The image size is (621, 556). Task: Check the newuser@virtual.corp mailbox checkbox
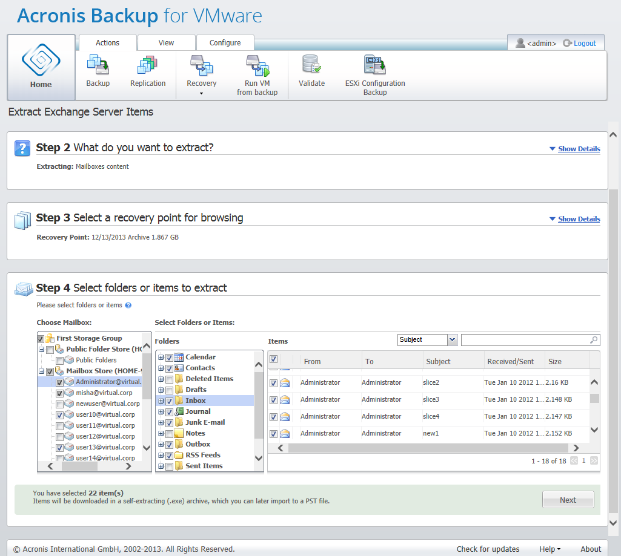click(x=59, y=404)
